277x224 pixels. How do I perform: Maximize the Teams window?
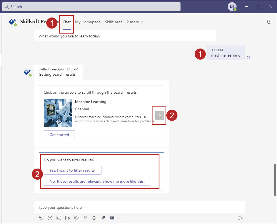point(259,7)
